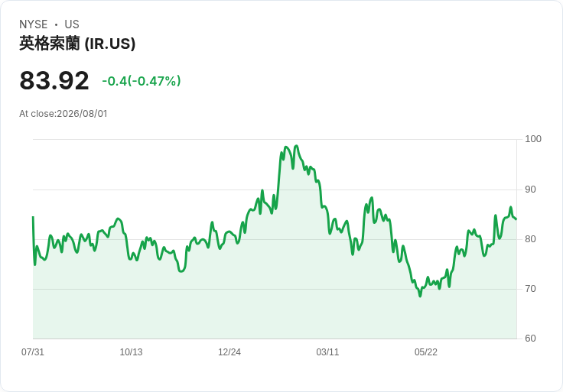
Task: Click the stock title 英格索蘭 (IR.US)
Action: 77,44
